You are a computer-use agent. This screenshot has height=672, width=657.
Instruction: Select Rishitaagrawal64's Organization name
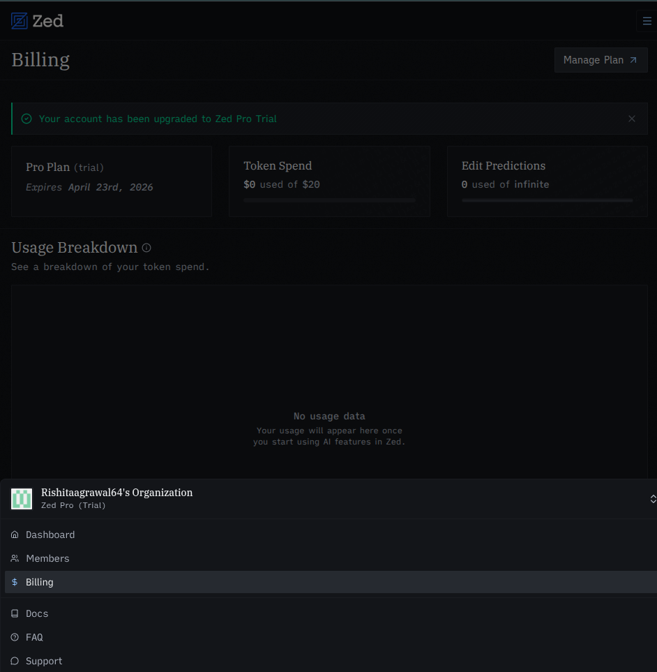(x=117, y=493)
